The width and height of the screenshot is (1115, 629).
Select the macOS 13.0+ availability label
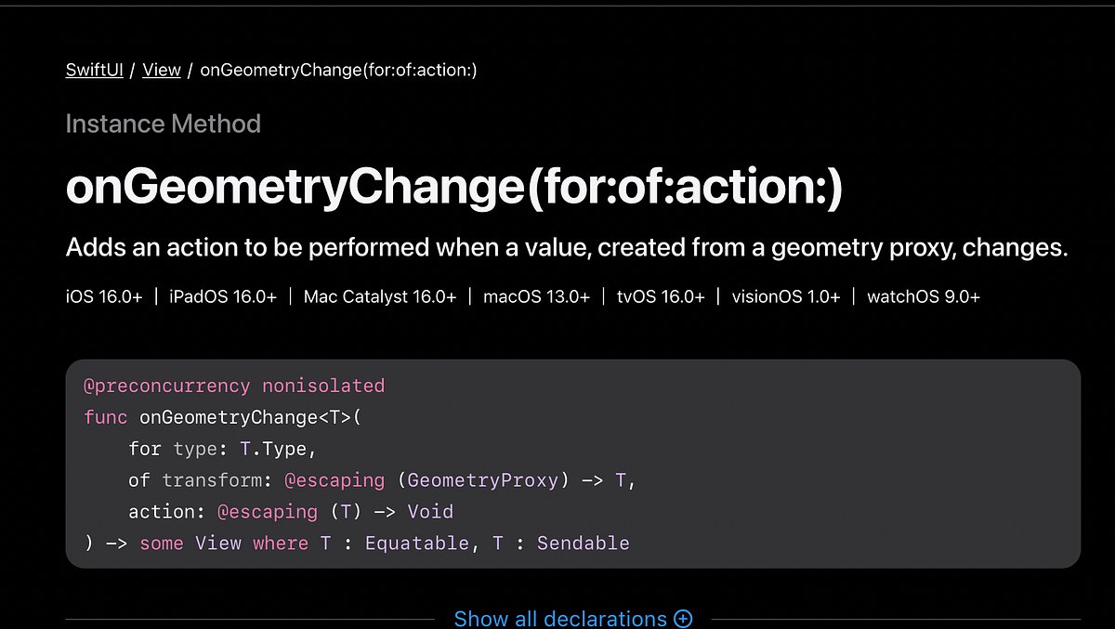click(x=537, y=296)
